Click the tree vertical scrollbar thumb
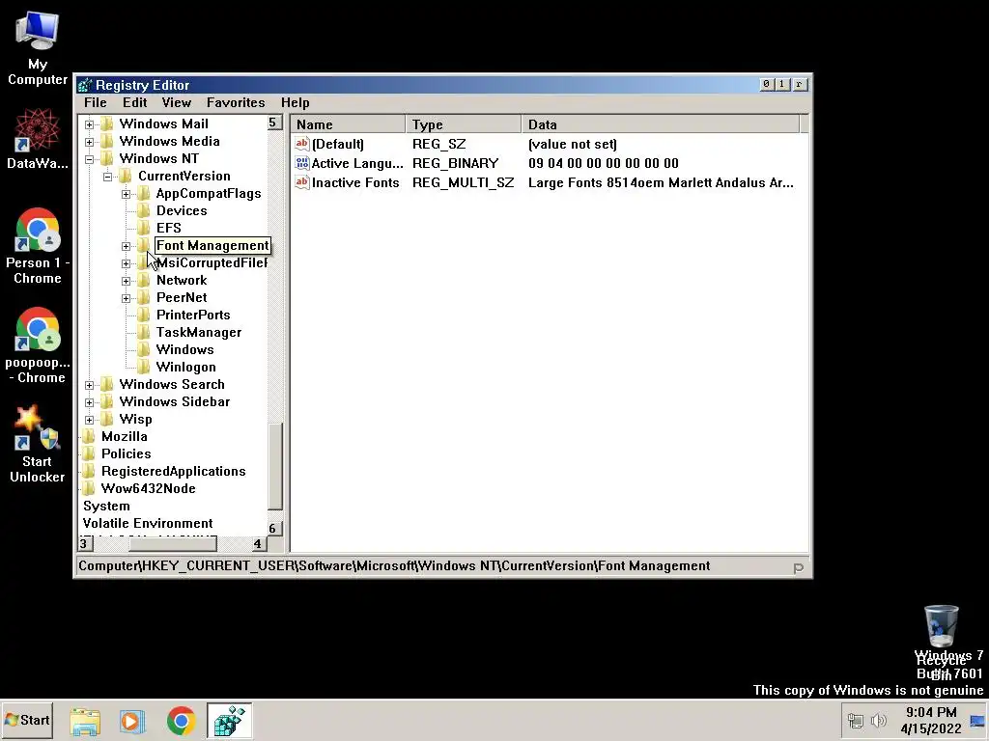989x741 pixels. click(274, 466)
